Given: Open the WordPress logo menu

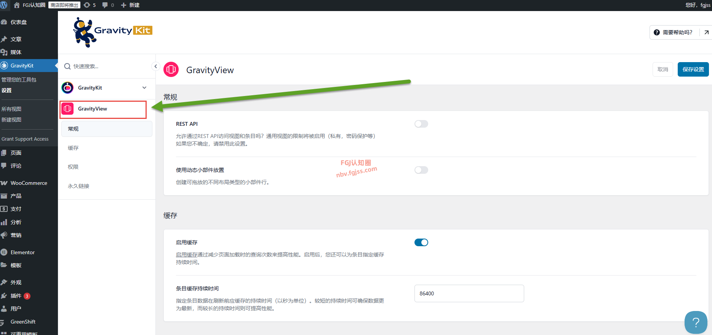Looking at the screenshot, I should [x=4, y=5].
